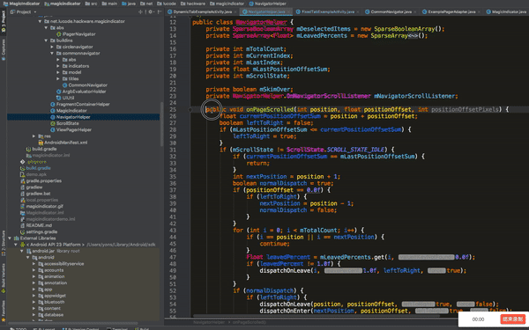Close the DynamicTabExampleActivity.java tab
Viewport: 529px width, 330px height.
click(236, 12)
